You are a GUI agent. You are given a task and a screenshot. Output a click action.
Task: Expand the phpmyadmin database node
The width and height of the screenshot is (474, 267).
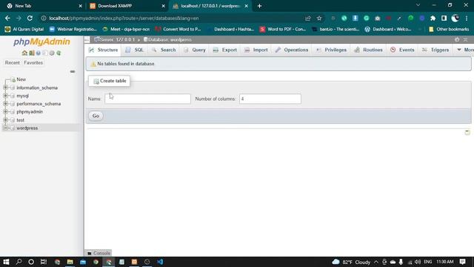(x=5, y=112)
